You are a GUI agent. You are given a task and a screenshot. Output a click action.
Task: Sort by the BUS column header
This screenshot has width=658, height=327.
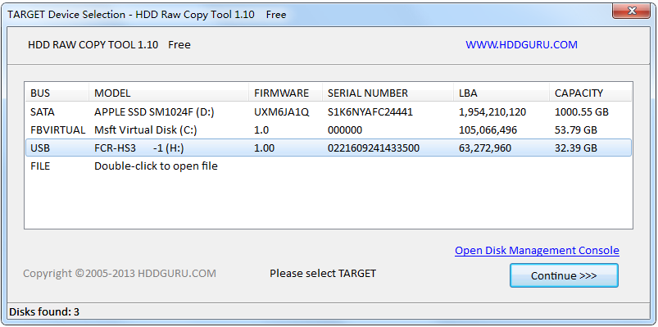tap(57, 93)
